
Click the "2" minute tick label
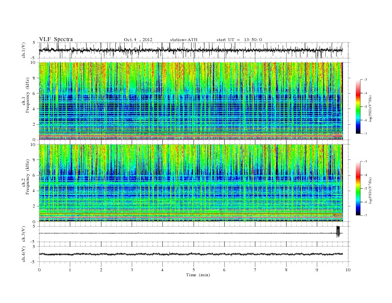tap(101, 270)
